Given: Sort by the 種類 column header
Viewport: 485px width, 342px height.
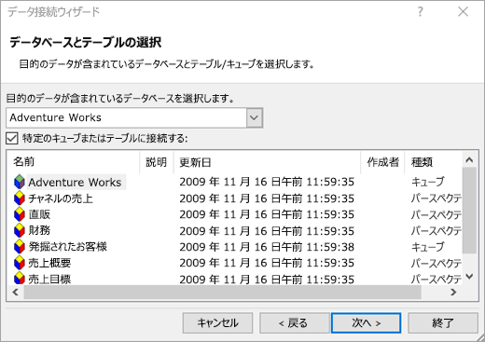Looking at the screenshot, I should click(434, 162).
